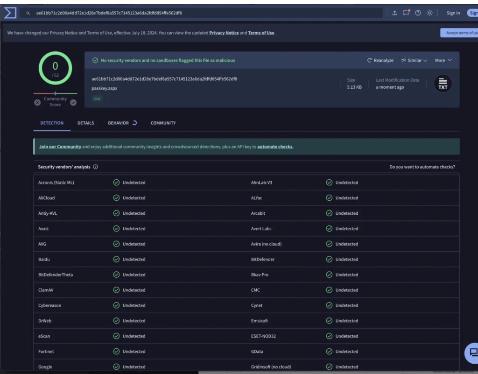Click the VirusTotal sigma logo

coord(10,13)
